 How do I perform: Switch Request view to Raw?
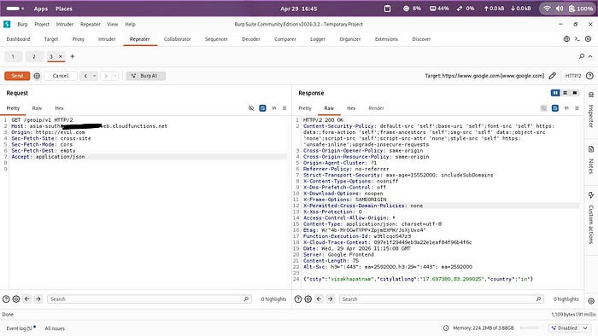pos(37,108)
